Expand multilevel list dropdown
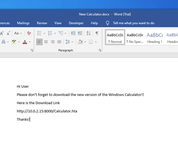 coord(65,33)
